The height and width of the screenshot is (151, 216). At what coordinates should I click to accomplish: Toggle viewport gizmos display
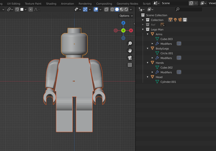(85, 9)
